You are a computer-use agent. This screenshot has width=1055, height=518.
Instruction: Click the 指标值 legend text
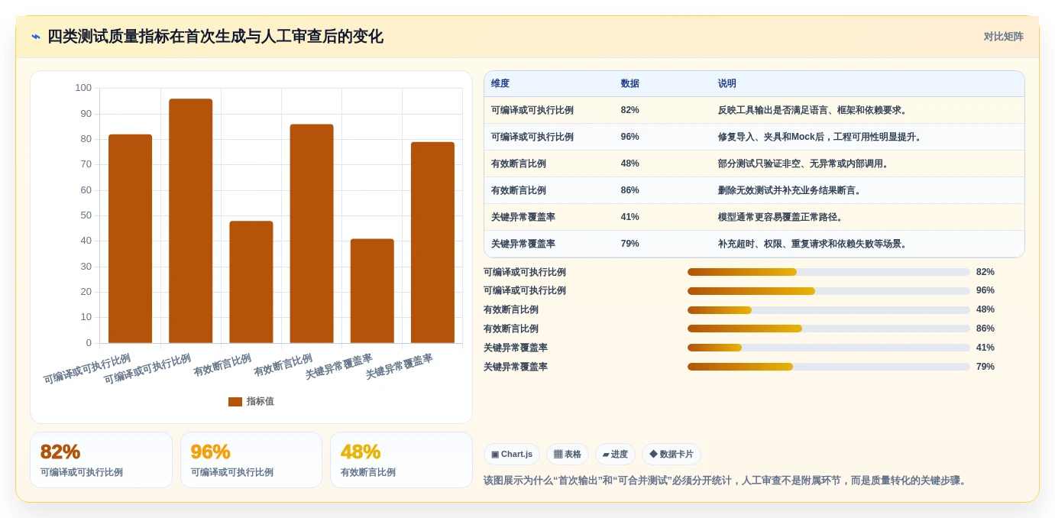(x=260, y=401)
